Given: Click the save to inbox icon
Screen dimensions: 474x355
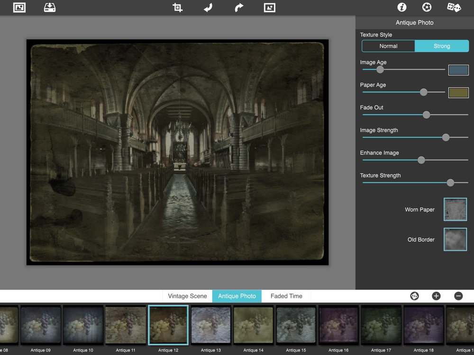Looking at the screenshot, I should point(50,8).
